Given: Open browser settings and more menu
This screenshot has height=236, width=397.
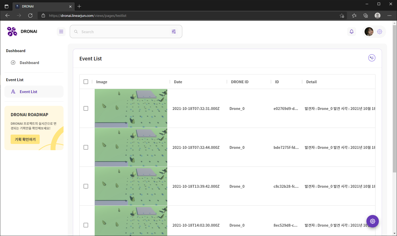Looking at the screenshot, I should (x=389, y=16).
